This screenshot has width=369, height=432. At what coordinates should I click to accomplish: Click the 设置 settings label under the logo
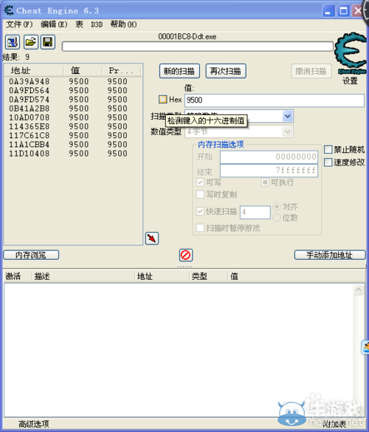350,80
